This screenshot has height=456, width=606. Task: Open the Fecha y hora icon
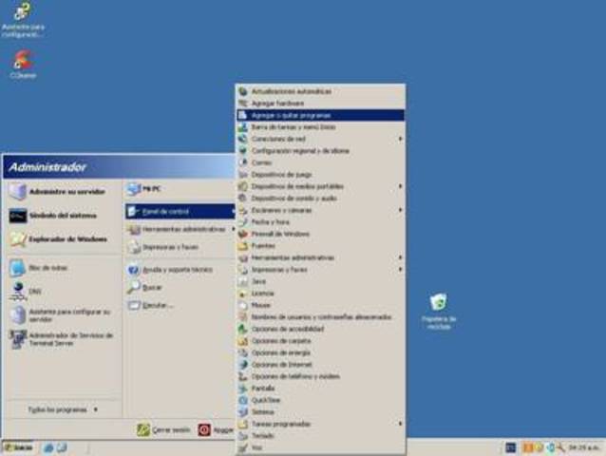tap(243, 222)
